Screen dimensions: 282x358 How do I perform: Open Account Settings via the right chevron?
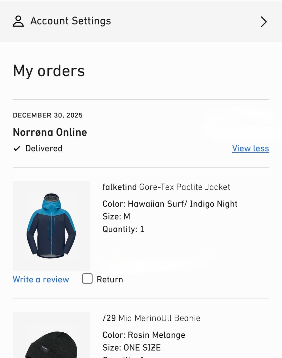pyautogui.click(x=263, y=22)
